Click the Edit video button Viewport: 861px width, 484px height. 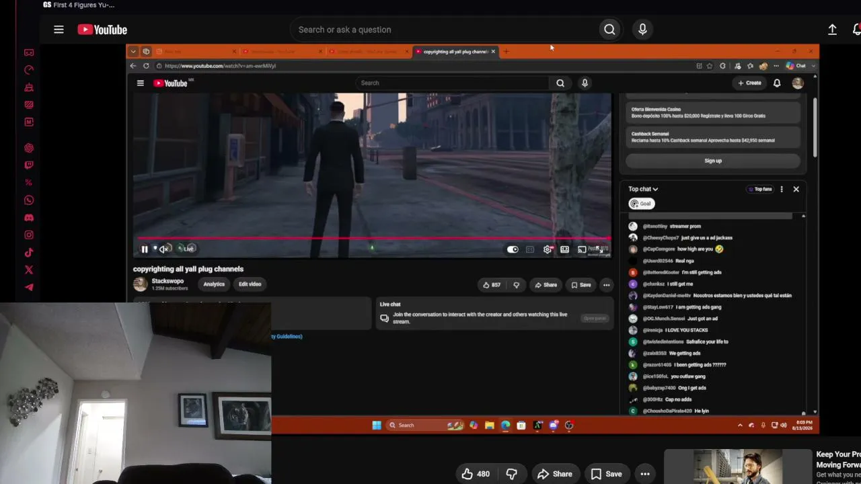pyautogui.click(x=250, y=284)
